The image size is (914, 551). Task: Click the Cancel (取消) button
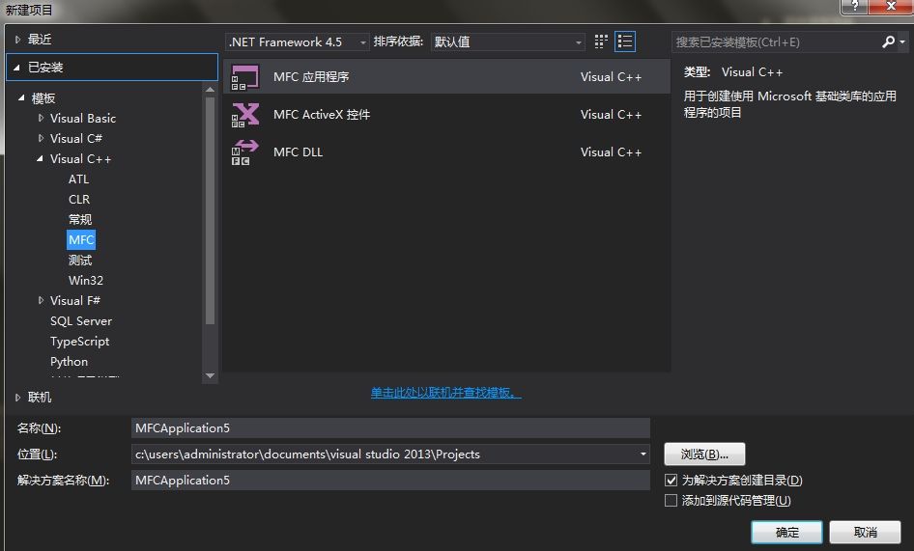[865, 533]
